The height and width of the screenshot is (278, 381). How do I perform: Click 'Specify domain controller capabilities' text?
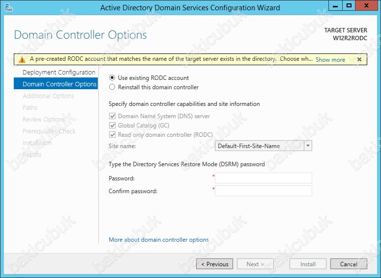[x=184, y=104]
